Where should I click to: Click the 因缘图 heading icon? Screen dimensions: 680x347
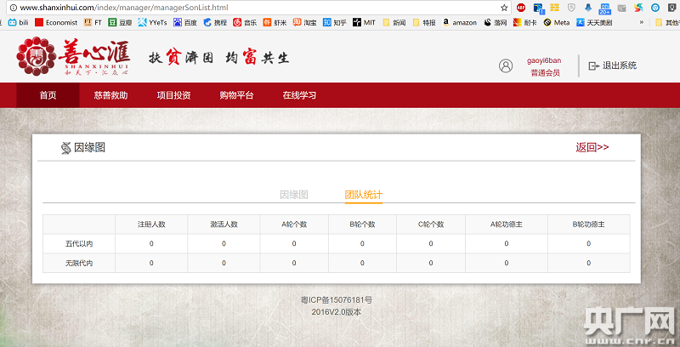65,148
